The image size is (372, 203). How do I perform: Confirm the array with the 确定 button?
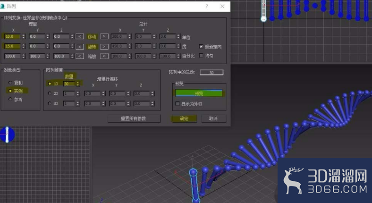click(x=184, y=118)
